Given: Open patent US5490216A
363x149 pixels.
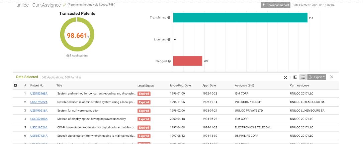Looking at the screenshot, I should (x=39, y=111).
